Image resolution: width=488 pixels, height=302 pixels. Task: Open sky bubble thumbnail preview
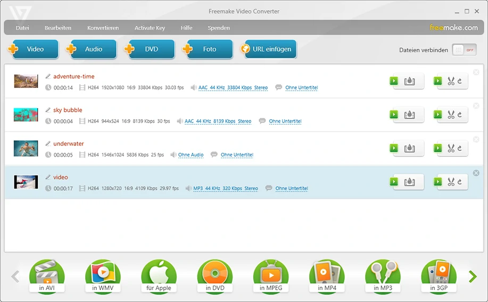[x=26, y=115]
